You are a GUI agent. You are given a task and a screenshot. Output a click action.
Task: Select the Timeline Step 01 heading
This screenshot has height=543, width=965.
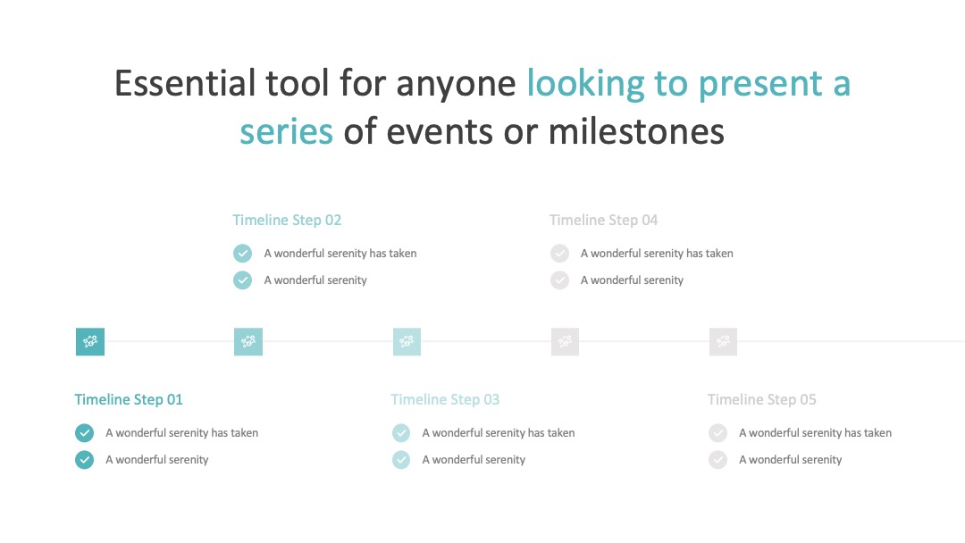pyautogui.click(x=129, y=400)
